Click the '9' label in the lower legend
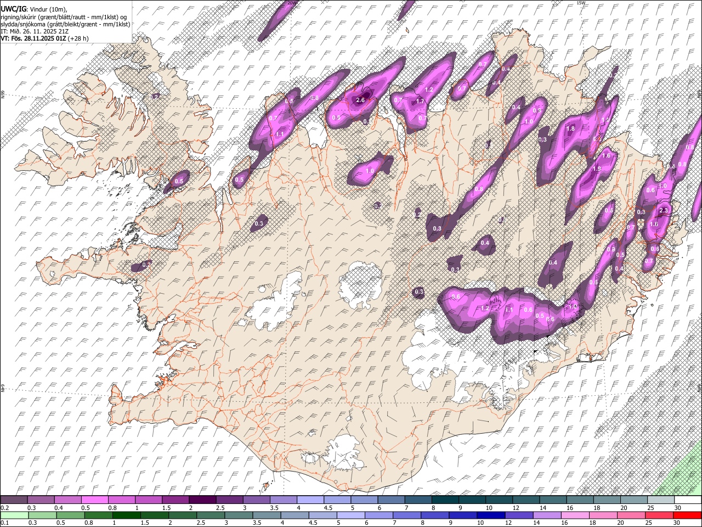Image resolution: width=702 pixels, height=527 pixels. point(451,523)
